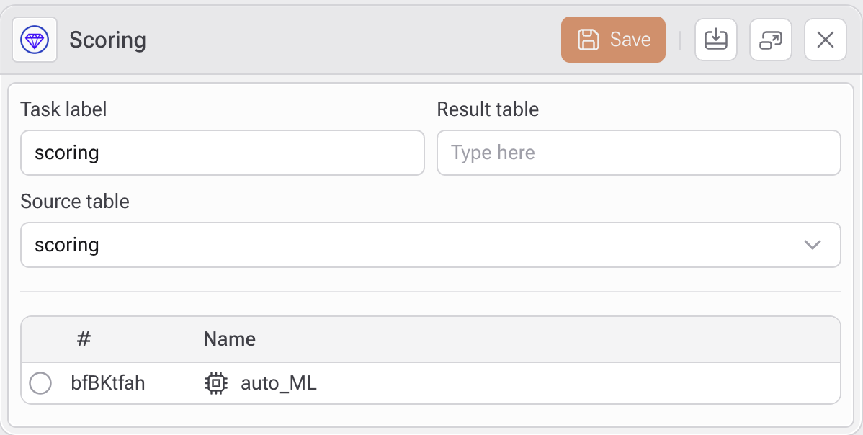Open the panel in a pop-out window
863x435 pixels.
point(771,40)
